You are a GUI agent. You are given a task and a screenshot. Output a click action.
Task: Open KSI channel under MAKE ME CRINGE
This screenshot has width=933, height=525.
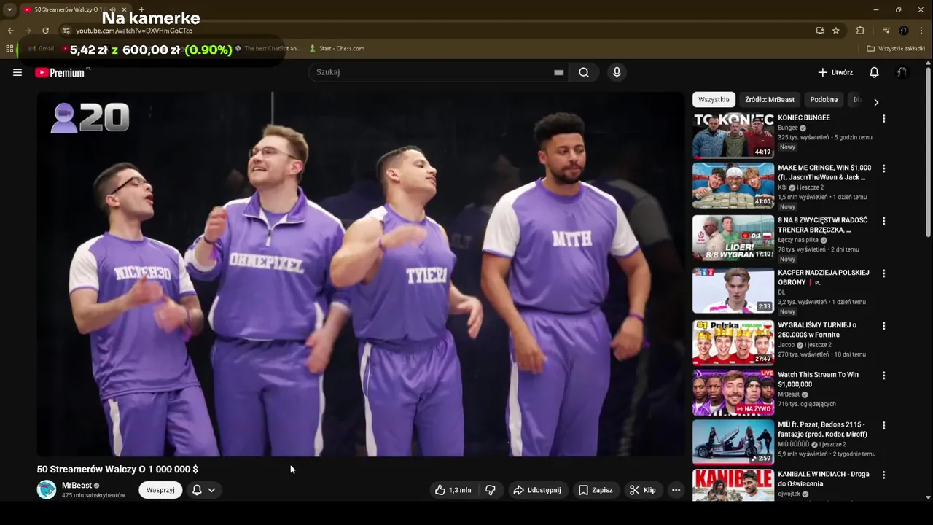(782, 187)
